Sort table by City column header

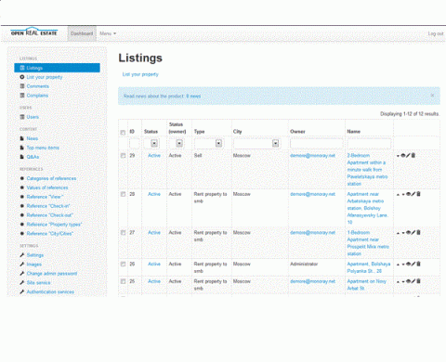coord(237,132)
